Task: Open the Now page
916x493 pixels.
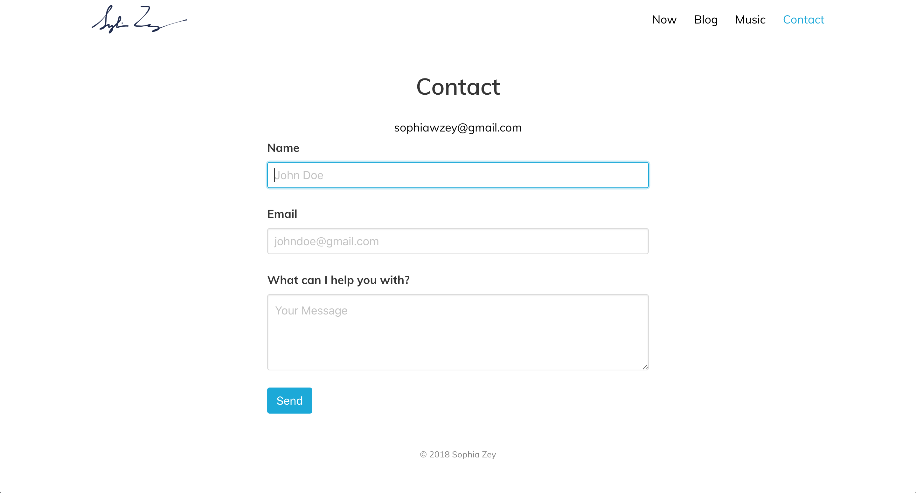Action: coord(664,19)
